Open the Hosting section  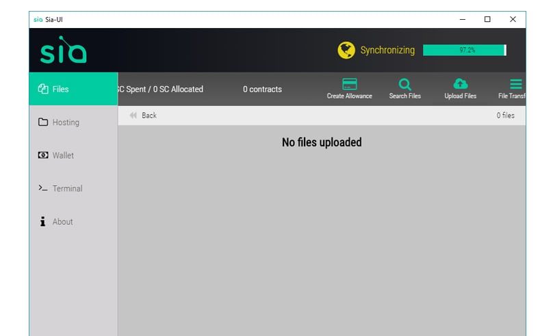(73, 122)
